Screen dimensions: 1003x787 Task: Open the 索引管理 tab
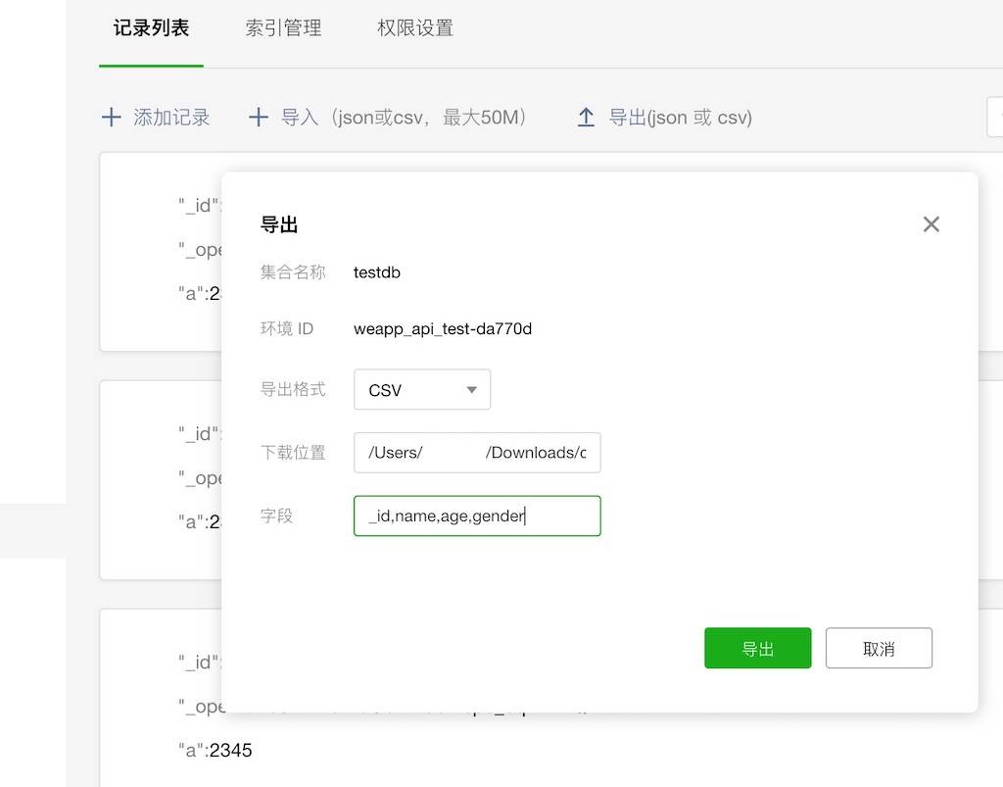click(x=283, y=28)
